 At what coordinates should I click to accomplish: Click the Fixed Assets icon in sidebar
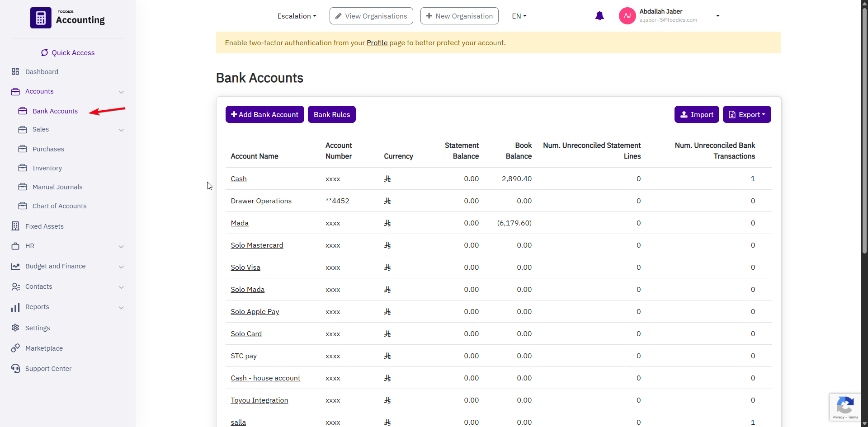pyautogui.click(x=15, y=226)
